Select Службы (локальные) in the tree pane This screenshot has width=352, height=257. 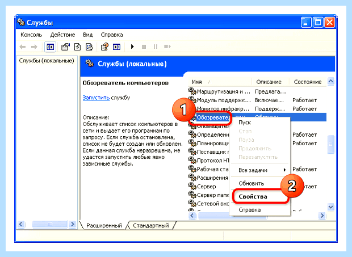tap(47, 61)
